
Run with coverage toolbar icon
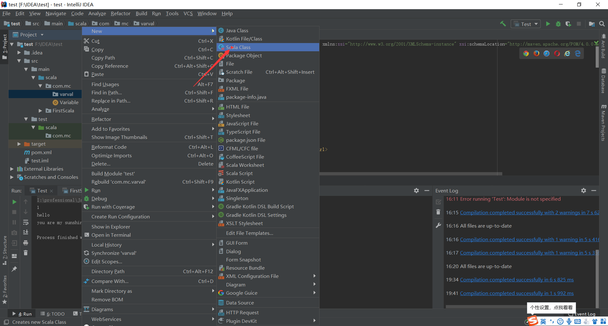coord(568,24)
